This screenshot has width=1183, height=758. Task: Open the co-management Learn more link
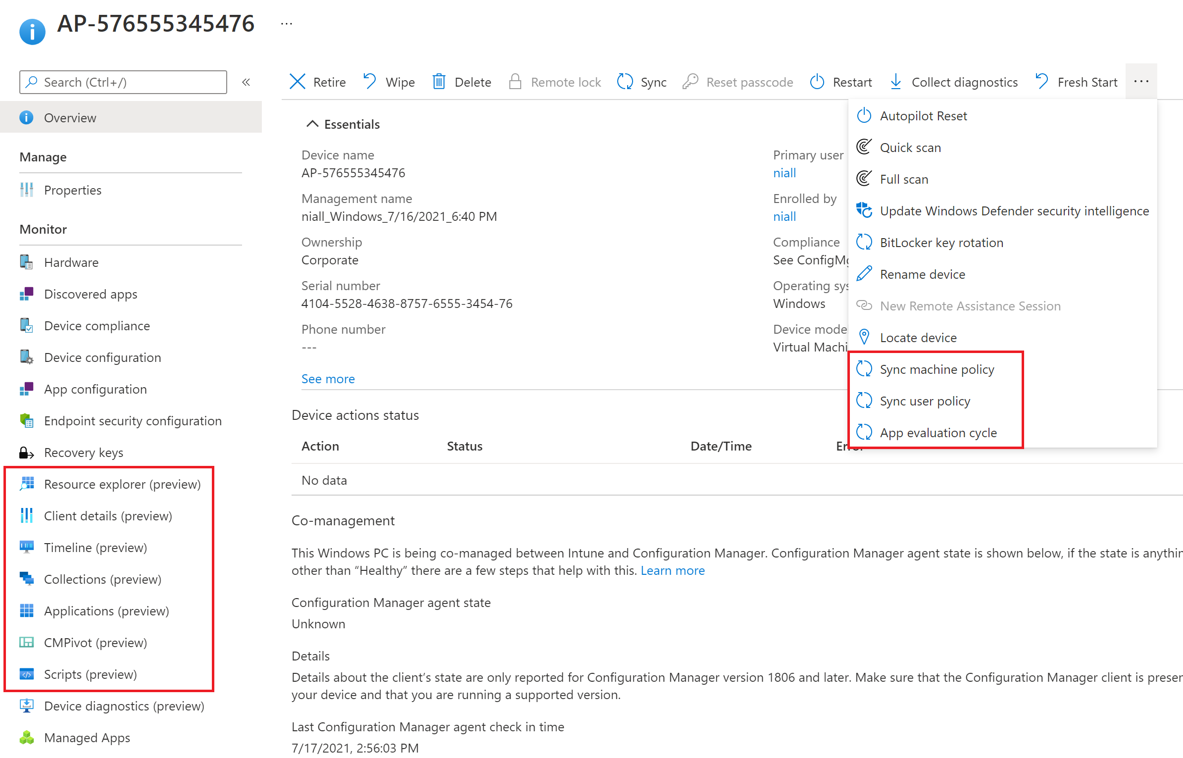(x=672, y=570)
